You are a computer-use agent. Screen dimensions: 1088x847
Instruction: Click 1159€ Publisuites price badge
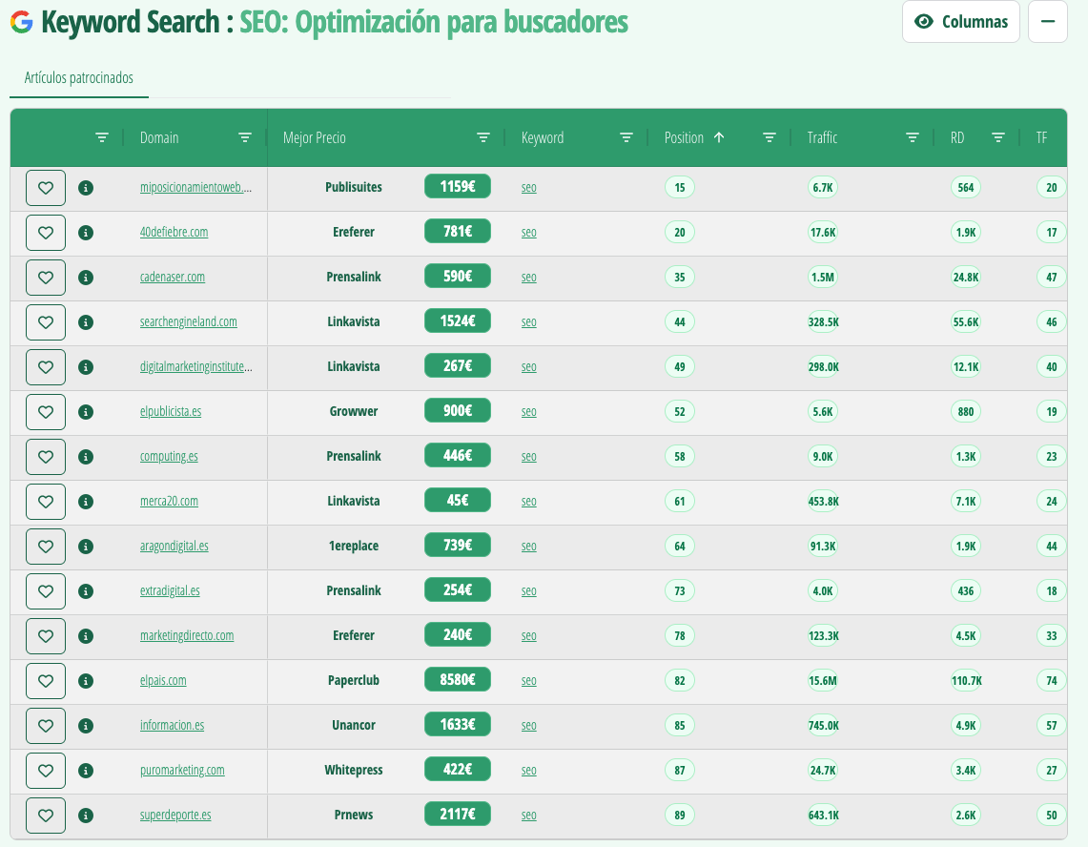point(458,186)
